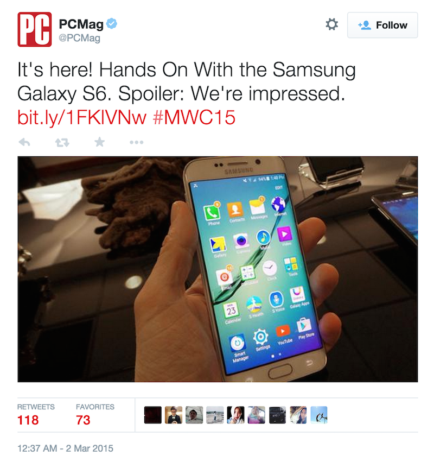Viewport: 434px width, 462px height.
Task: Favorite the tweet with star icon
Action: pyautogui.click(x=99, y=142)
